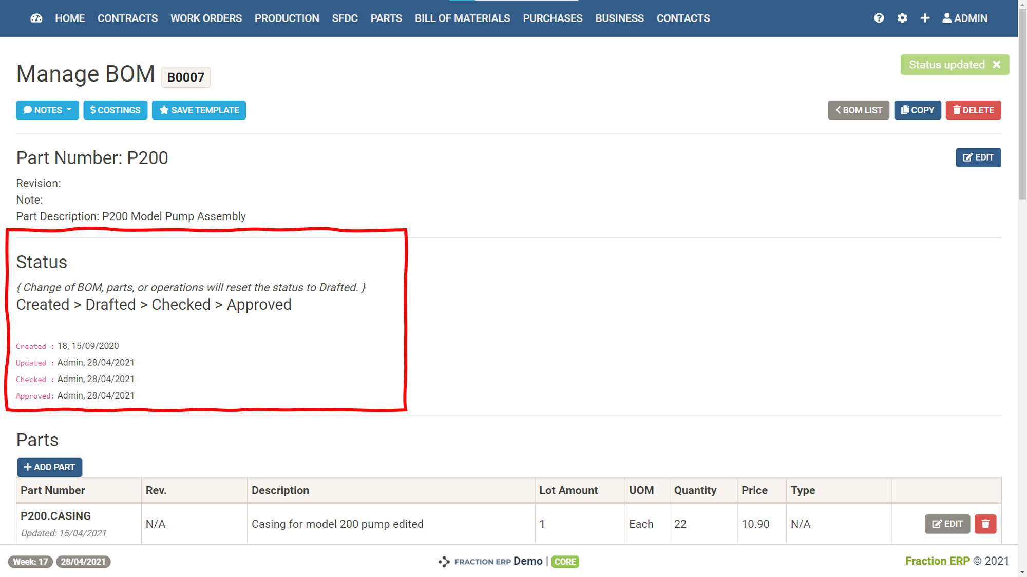
Task: Open the ADMIN user menu
Action: [965, 18]
